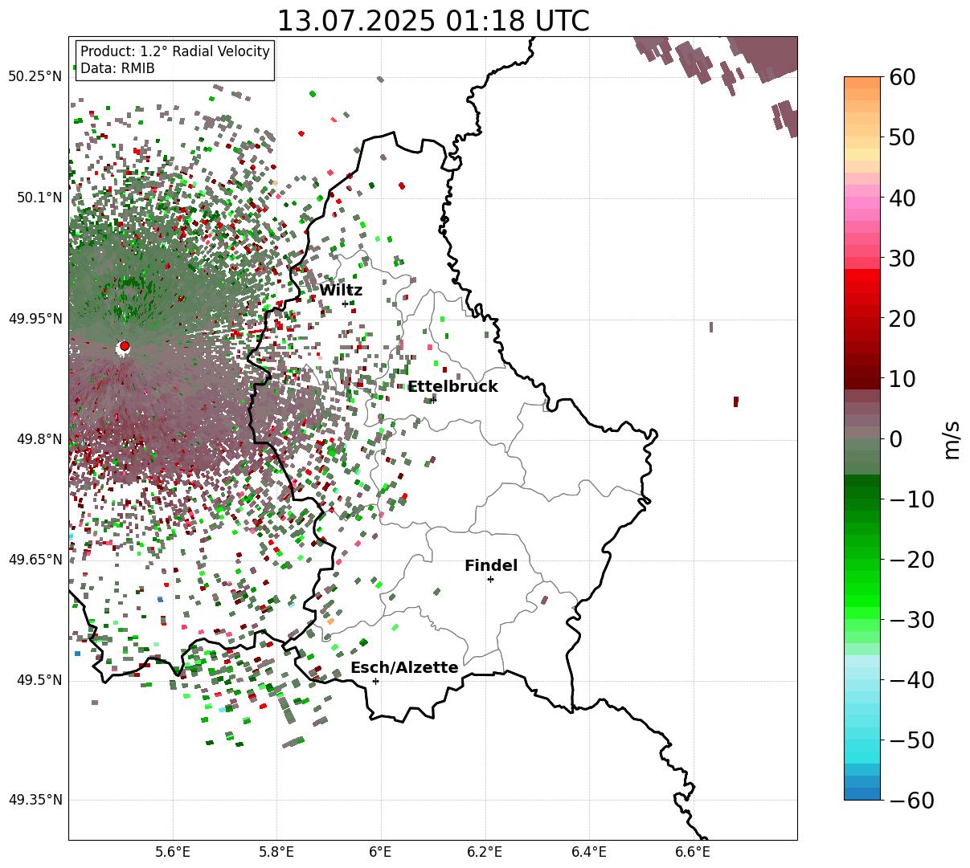The width and height of the screenshot is (970, 868).
Task: Click the pink colorbar segment near 40
Action: [862, 203]
